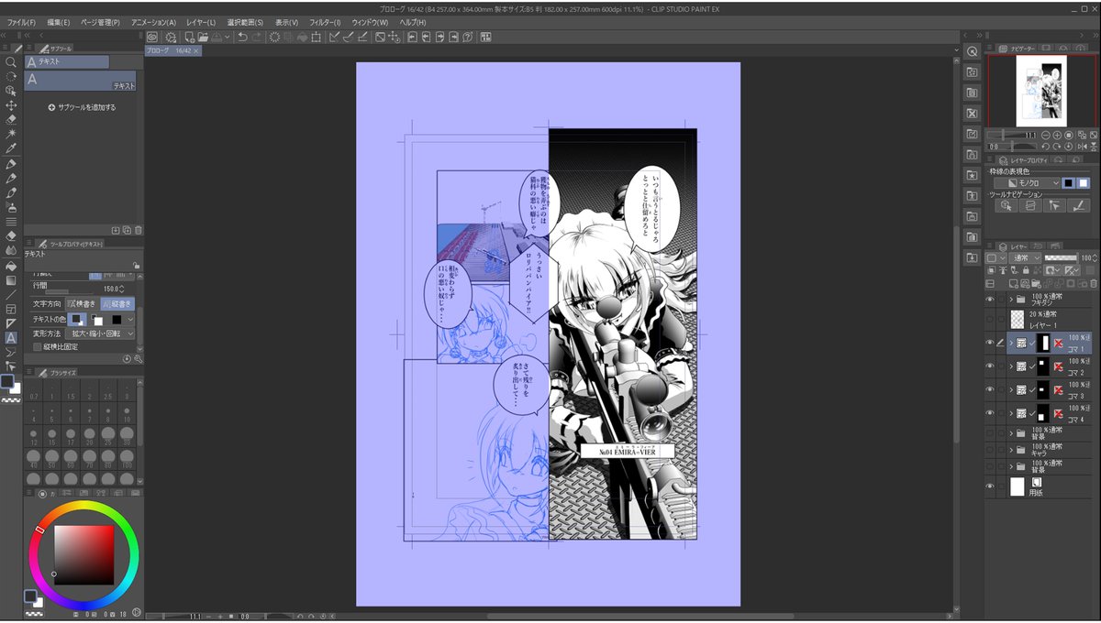Click inside the color wheel square
Viewport: 1101px width, 623px height.
point(83,555)
